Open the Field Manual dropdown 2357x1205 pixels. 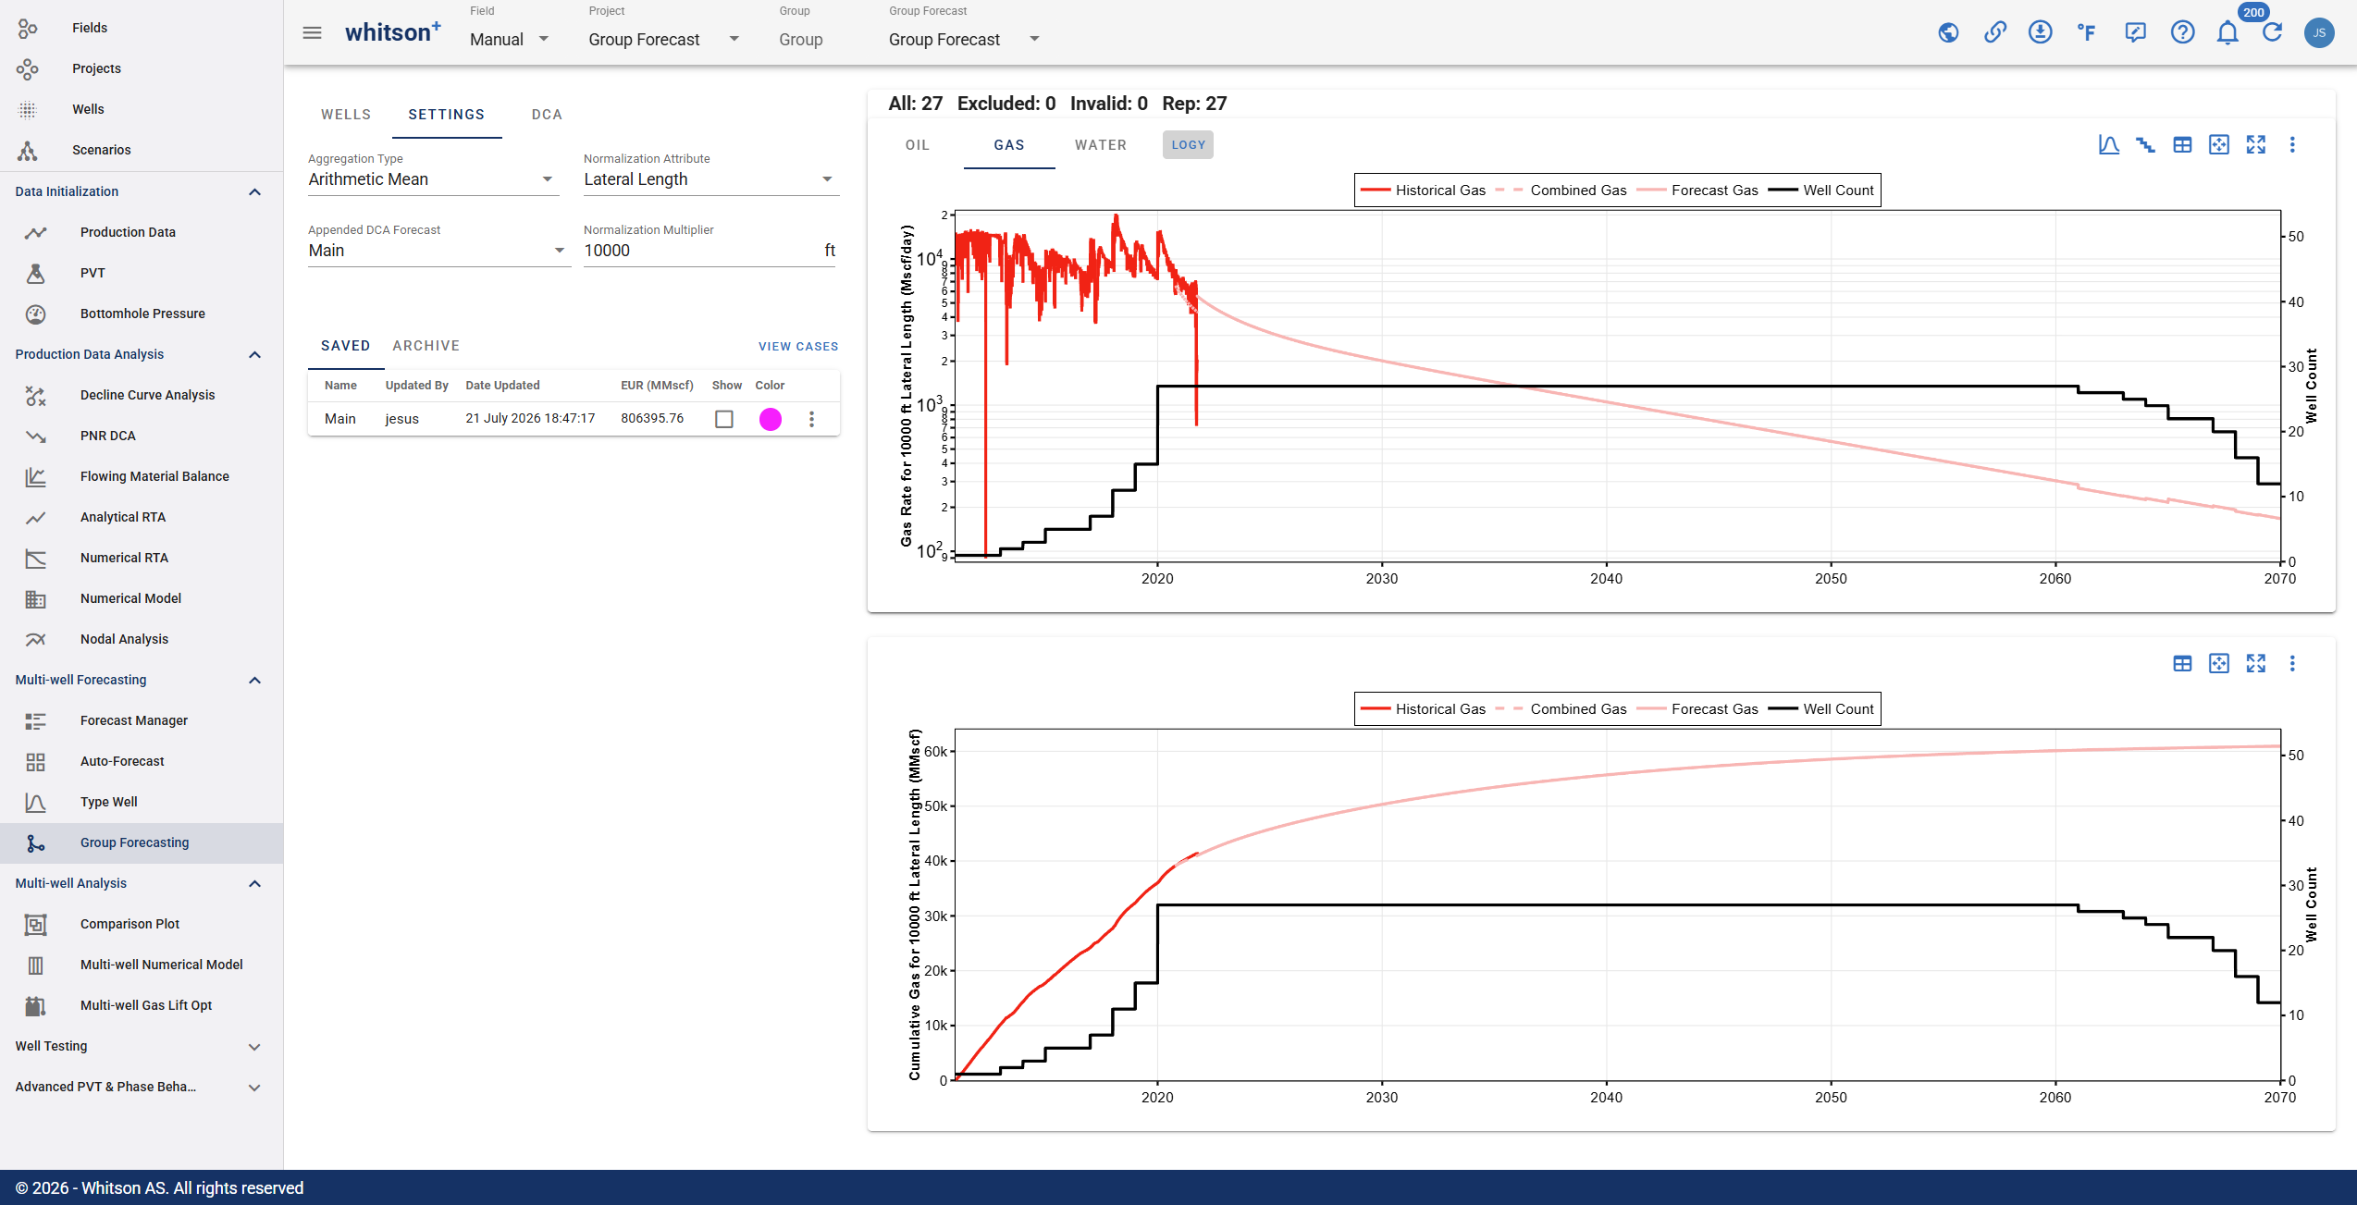pyautogui.click(x=510, y=40)
